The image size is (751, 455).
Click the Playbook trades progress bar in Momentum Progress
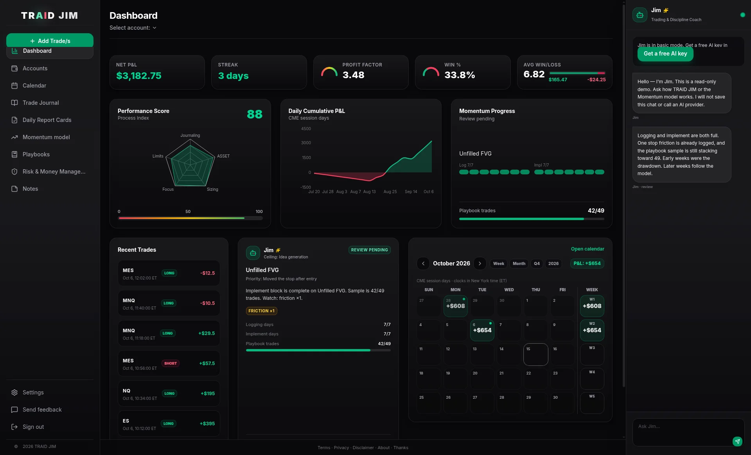pos(532,219)
